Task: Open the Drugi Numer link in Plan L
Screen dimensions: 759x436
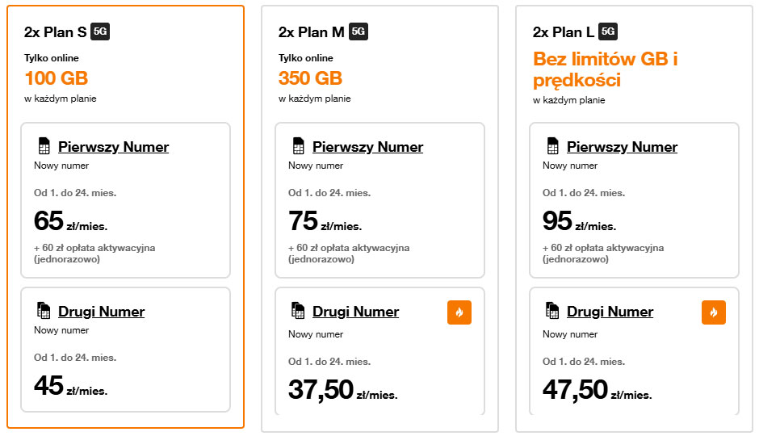Action: (610, 312)
